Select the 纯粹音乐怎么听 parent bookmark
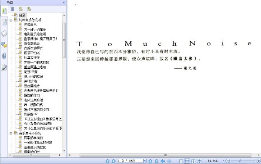 (30, 20)
